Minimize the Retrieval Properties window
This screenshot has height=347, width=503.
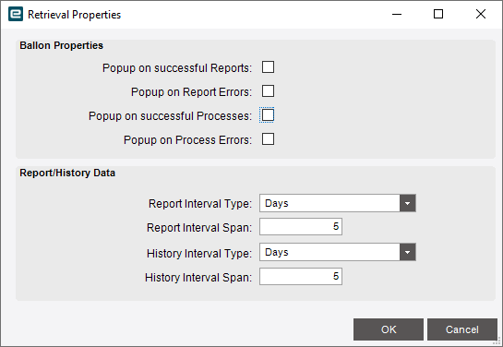click(397, 14)
